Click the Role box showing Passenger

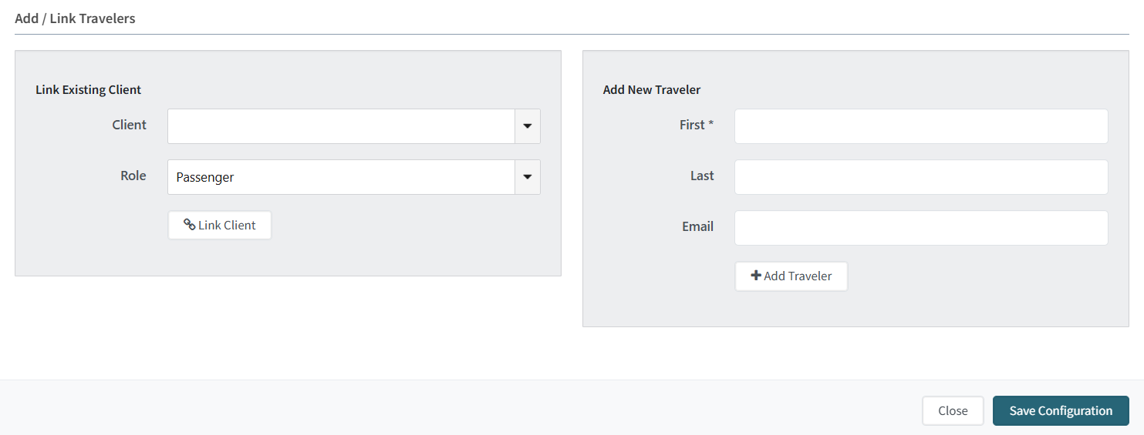pos(341,177)
